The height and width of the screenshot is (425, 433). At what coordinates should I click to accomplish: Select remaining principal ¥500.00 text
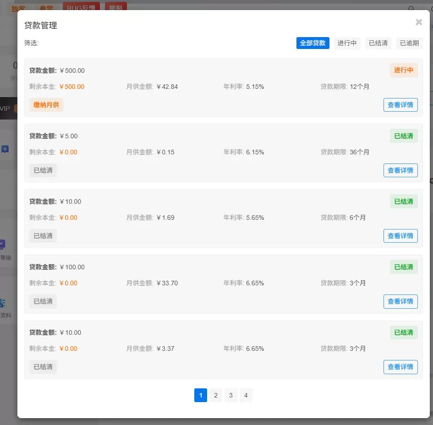click(x=72, y=87)
